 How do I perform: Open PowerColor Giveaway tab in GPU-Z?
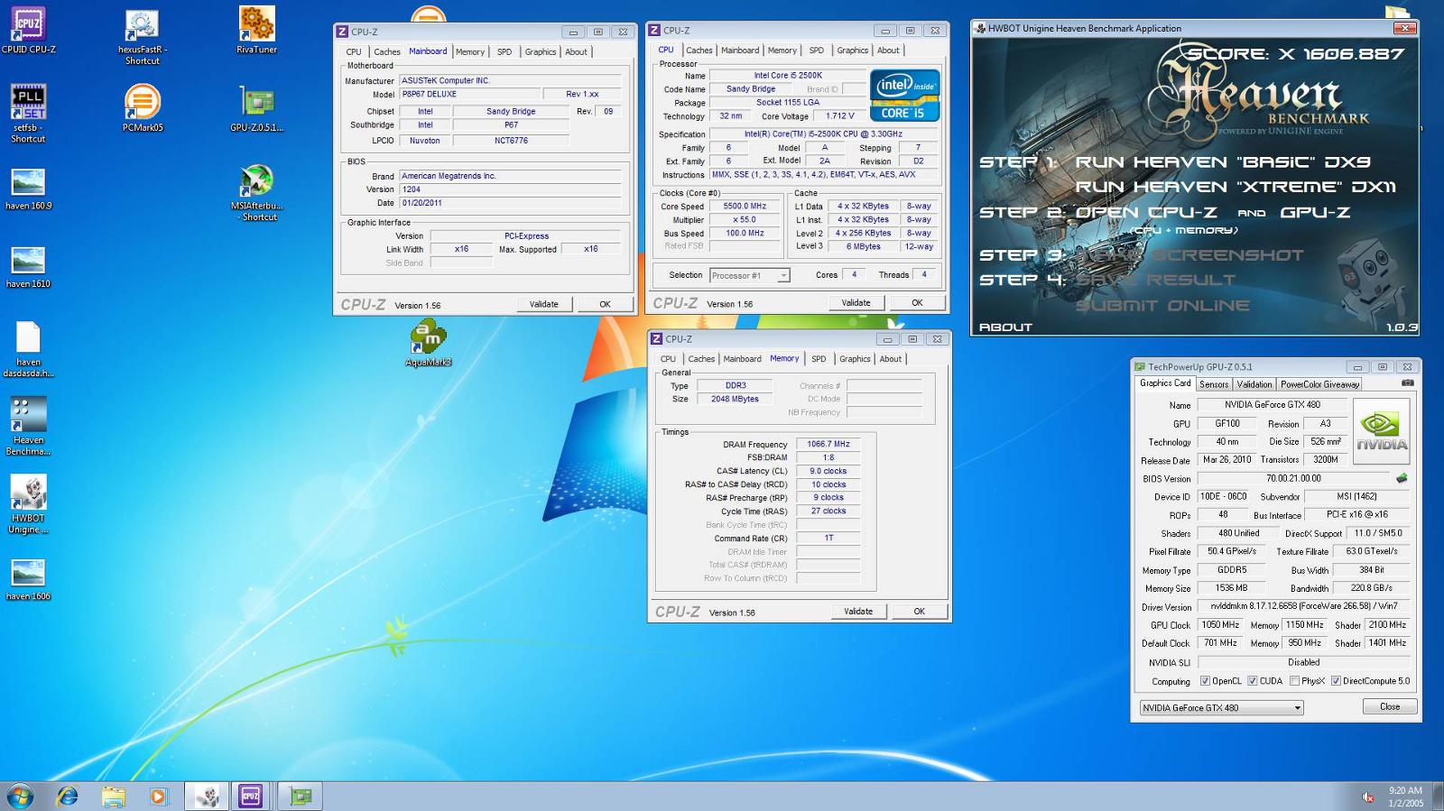click(x=1319, y=384)
